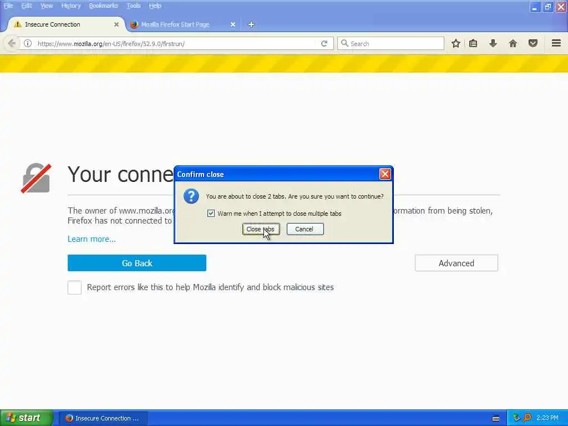This screenshot has height=426, width=568.
Task: Open the Help menu
Action: pyautogui.click(x=155, y=6)
